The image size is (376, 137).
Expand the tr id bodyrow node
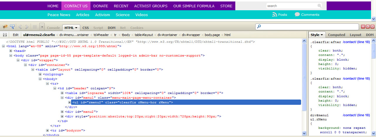coord(48,131)
